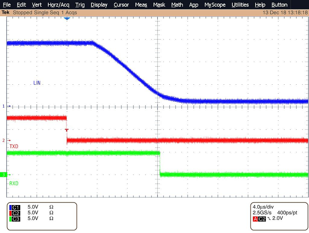Click the 4.0µs/div timebase readout
The width and height of the screenshot is (309, 233).
[263, 207]
